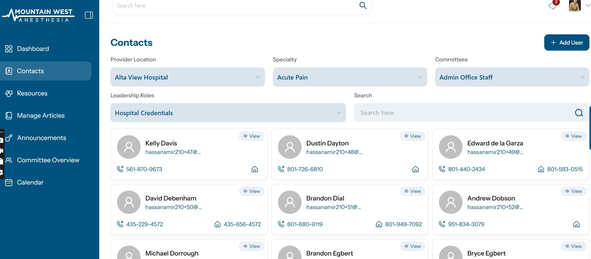Collapse the sidebar with the panel toggle icon
The width and height of the screenshot is (591, 259).
[x=89, y=15]
